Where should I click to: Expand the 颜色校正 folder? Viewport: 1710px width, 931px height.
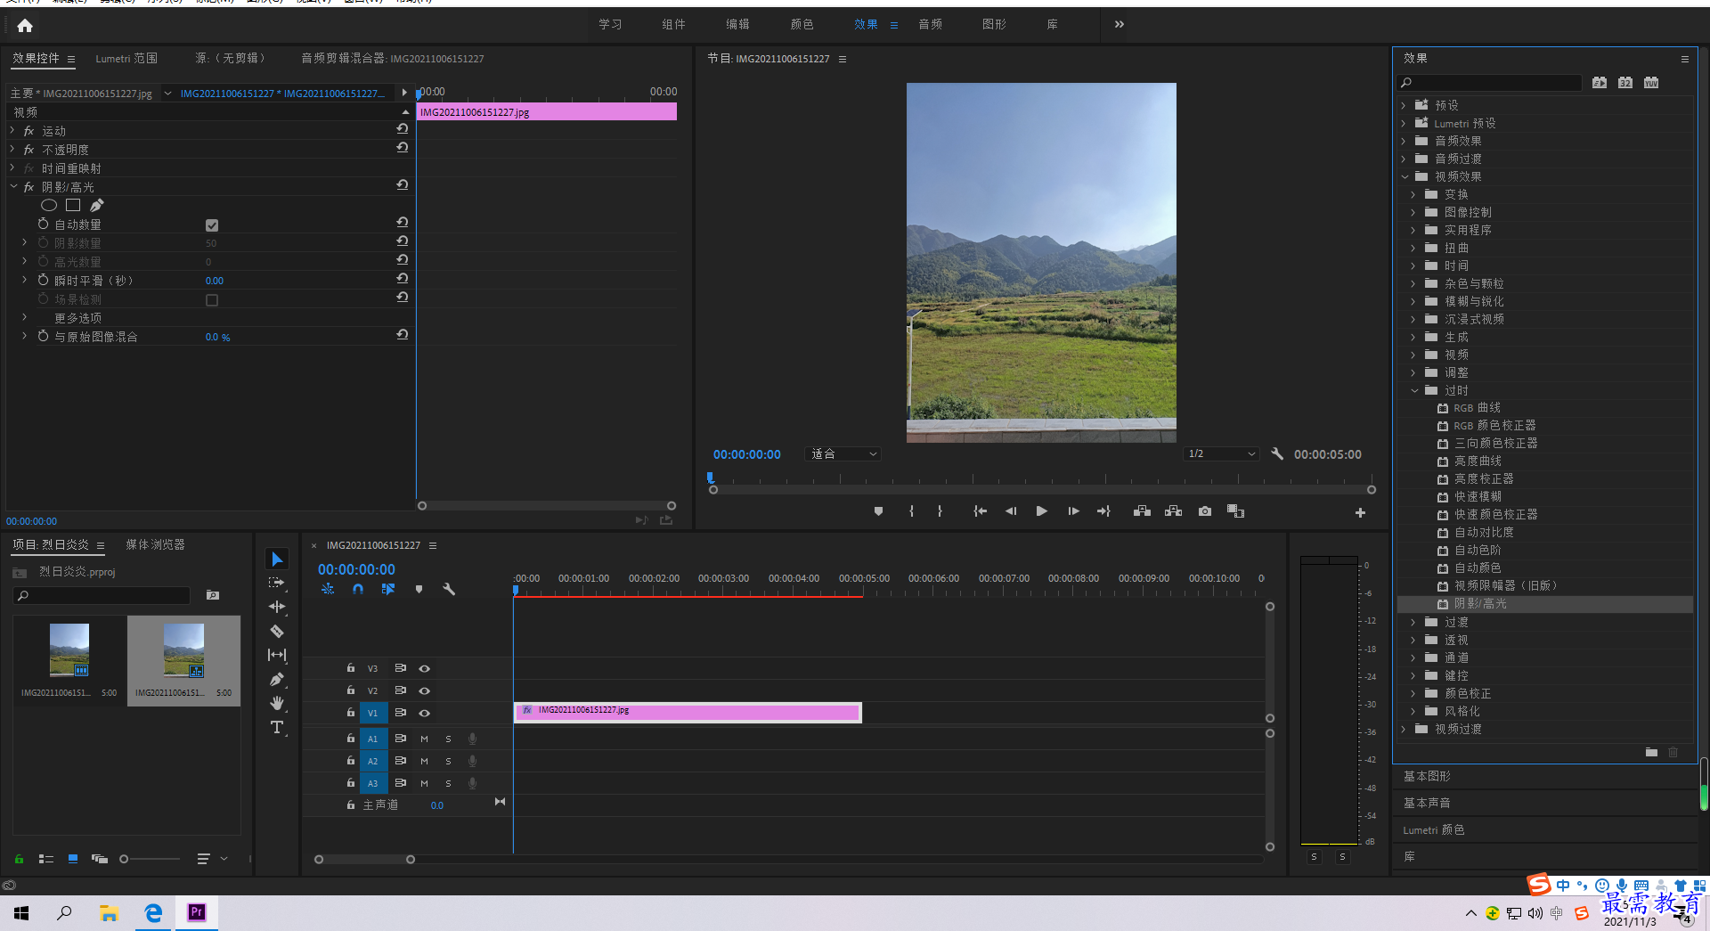1413,693
